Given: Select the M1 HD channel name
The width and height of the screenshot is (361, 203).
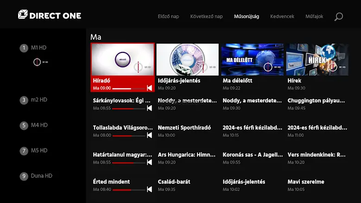Looking at the screenshot, I should 38,48.
